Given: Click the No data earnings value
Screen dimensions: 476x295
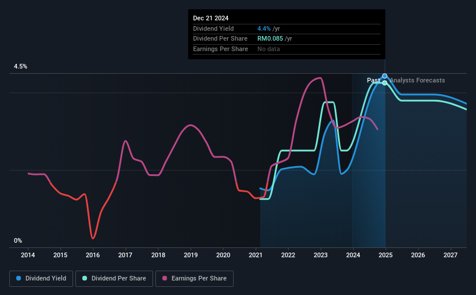Looking at the screenshot, I should tap(268, 49).
